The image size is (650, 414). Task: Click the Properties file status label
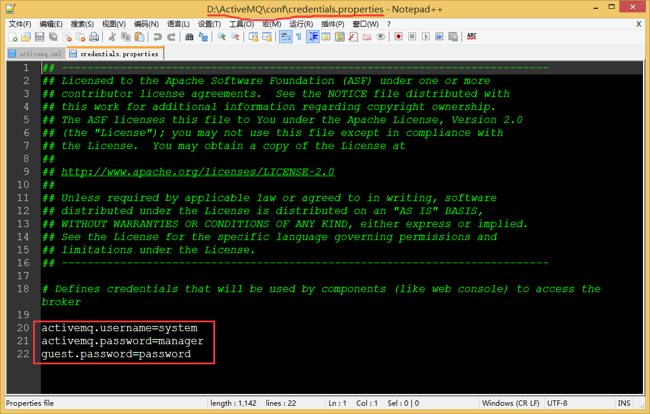click(30, 403)
